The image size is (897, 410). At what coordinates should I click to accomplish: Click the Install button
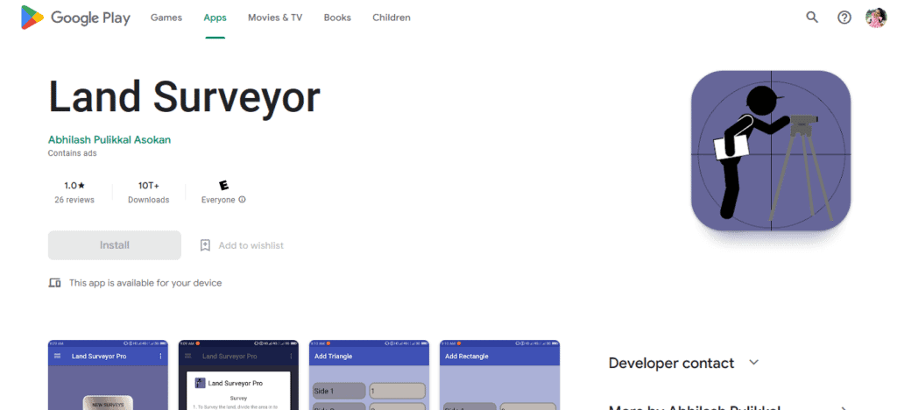115,245
